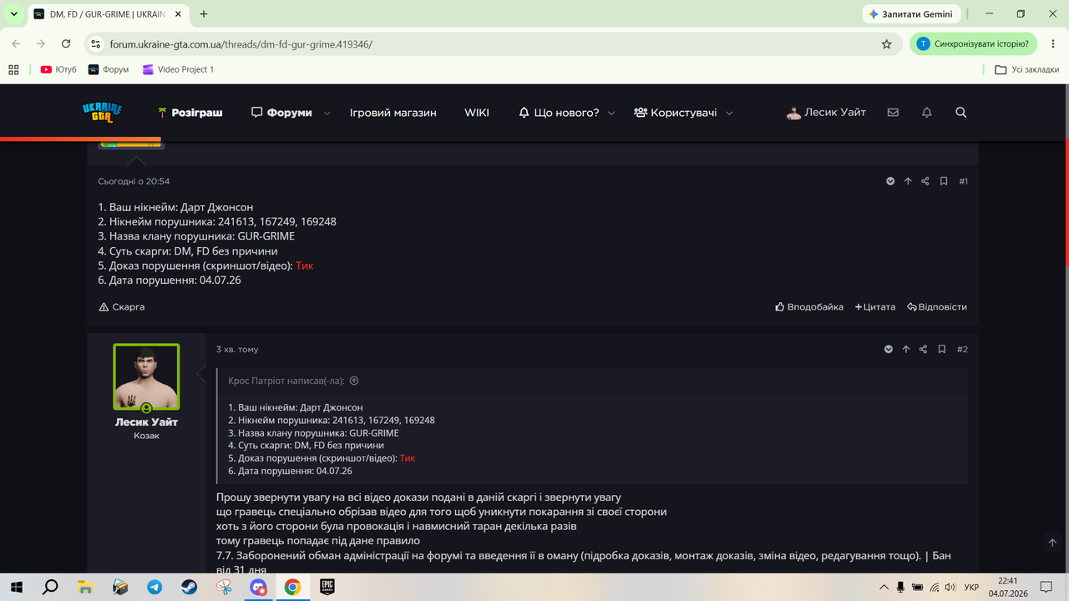This screenshot has height=601, width=1069.
Task: Open the Розіграш menu item
Action: click(190, 112)
